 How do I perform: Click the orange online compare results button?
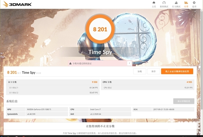coord(177,71)
